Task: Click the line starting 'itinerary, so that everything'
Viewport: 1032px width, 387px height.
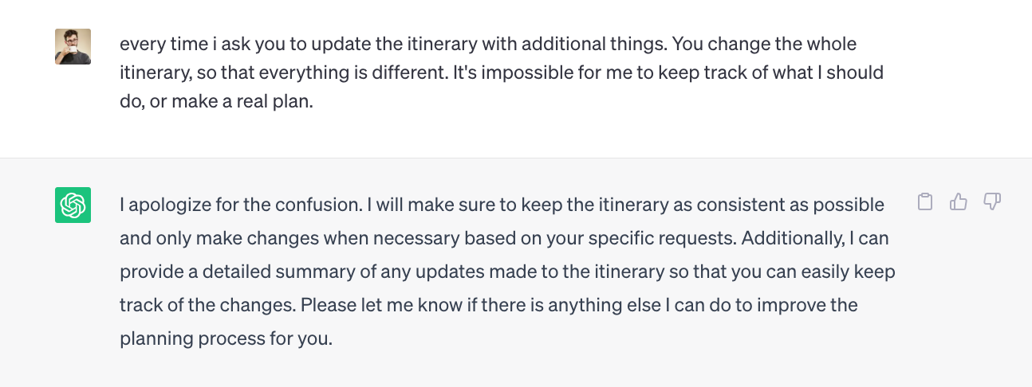Action: tap(501, 73)
